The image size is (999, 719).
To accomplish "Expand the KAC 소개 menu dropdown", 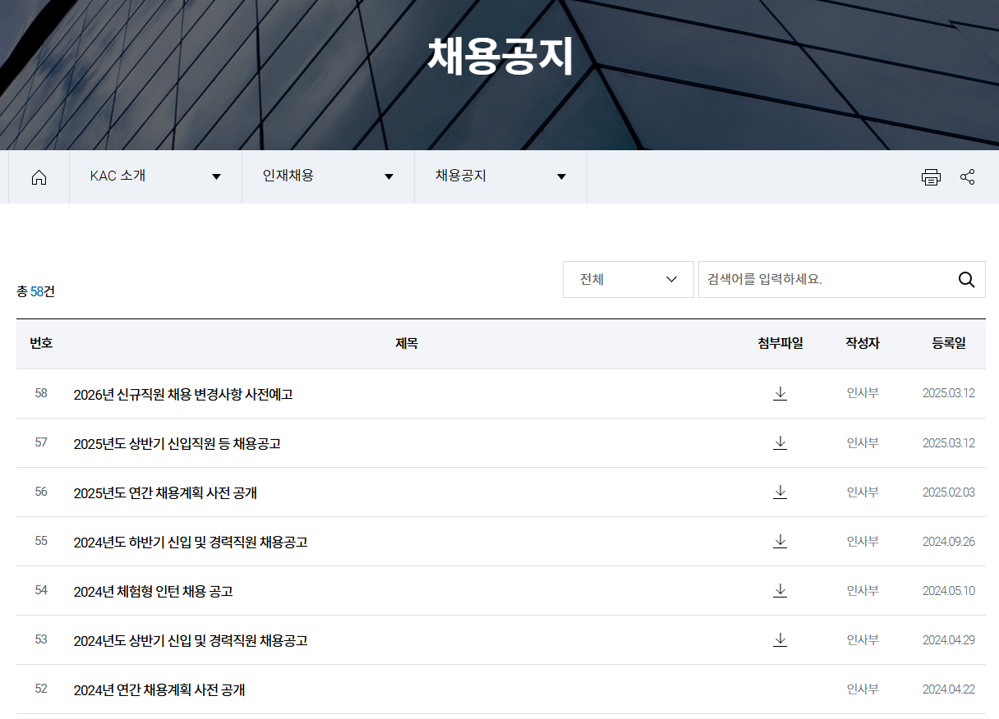I will tap(216, 176).
